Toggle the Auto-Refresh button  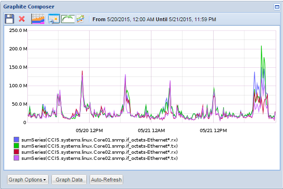point(106,180)
